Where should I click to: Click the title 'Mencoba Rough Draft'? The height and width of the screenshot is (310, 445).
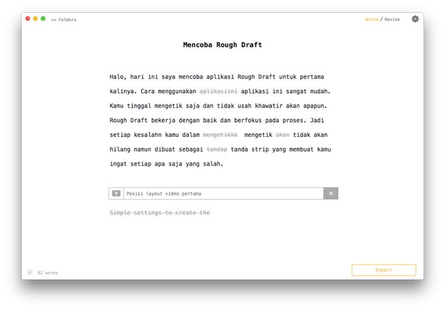click(222, 45)
